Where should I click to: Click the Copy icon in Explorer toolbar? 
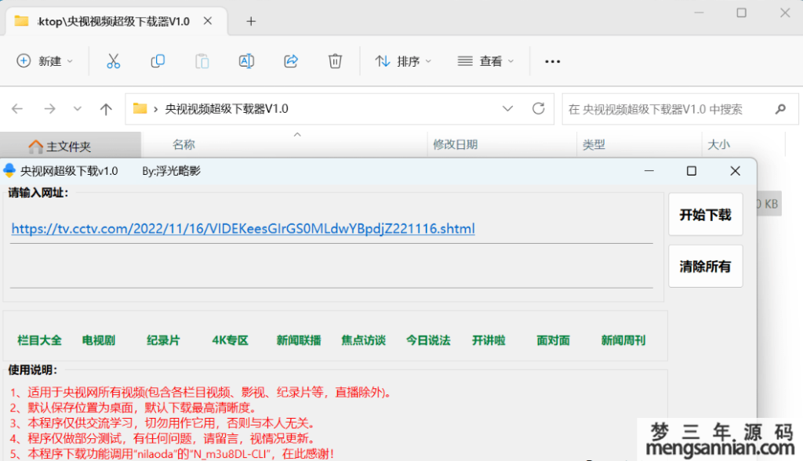tap(158, 61)
